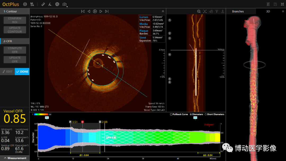
Task: Switch to the 3D tab
Action: pyautogui.click(x=268, y=11)
